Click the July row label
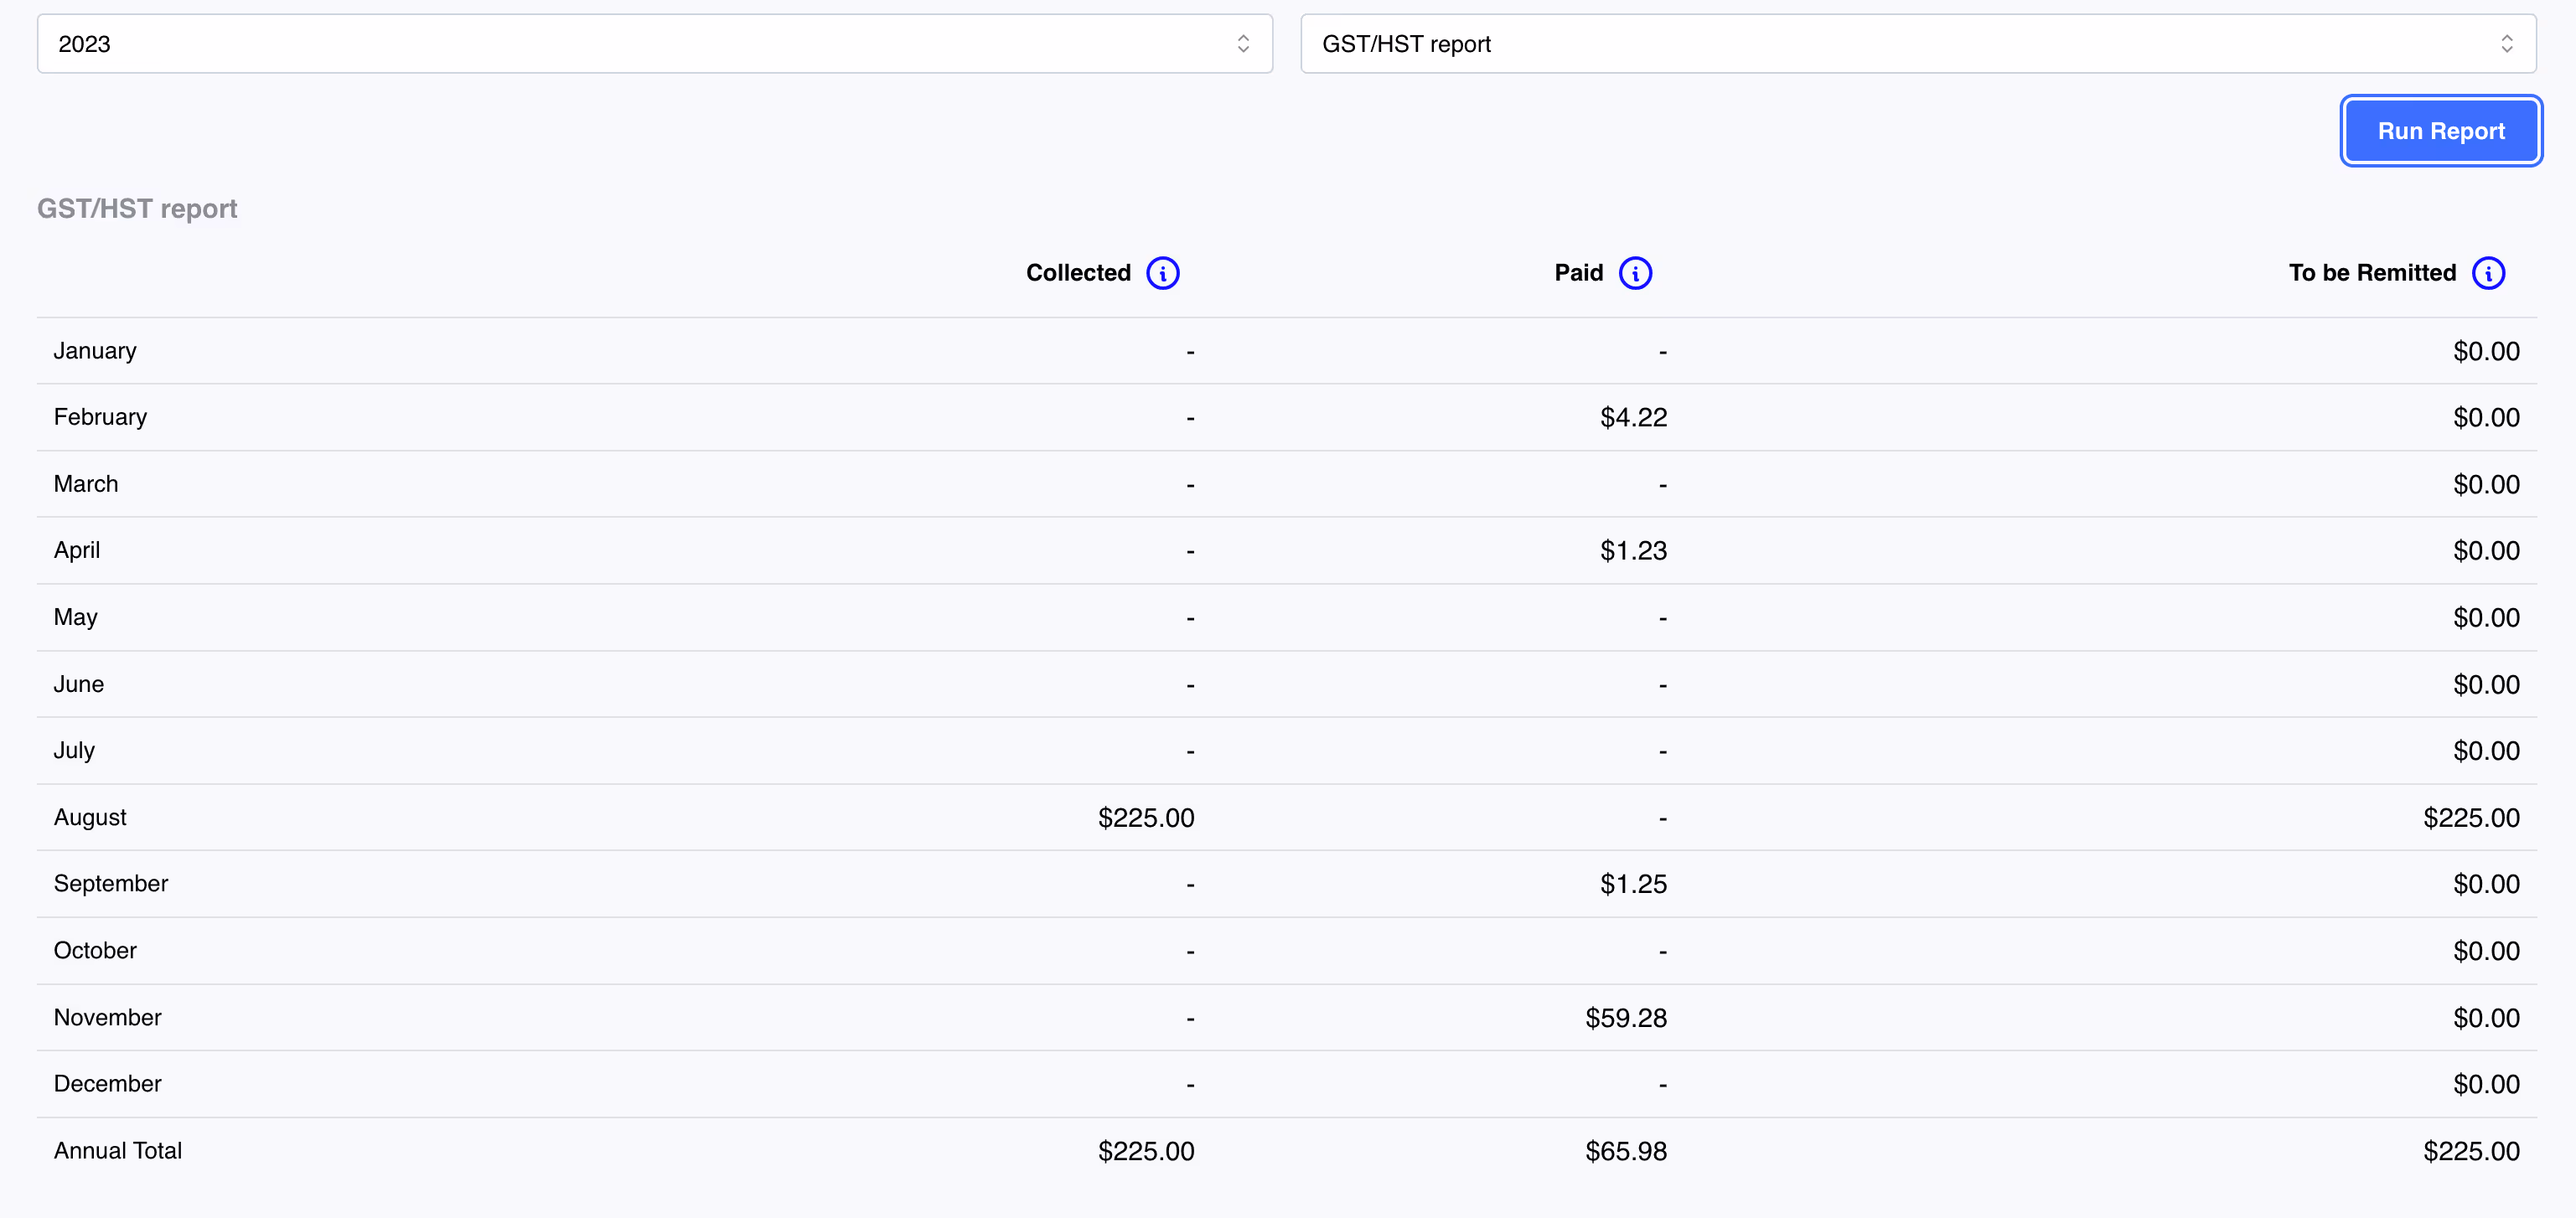 pos(74,750)
